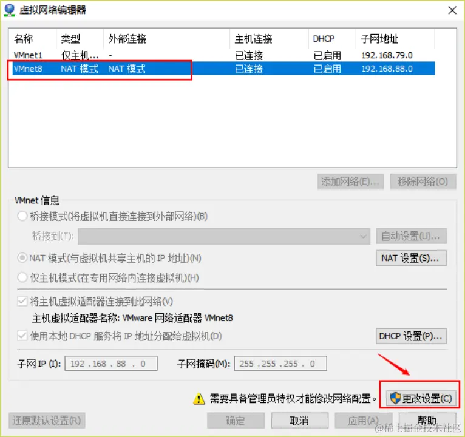The image size is (465, 437).
Task: Click 添加网络(E) button
Action: click(x=350, y=181)
